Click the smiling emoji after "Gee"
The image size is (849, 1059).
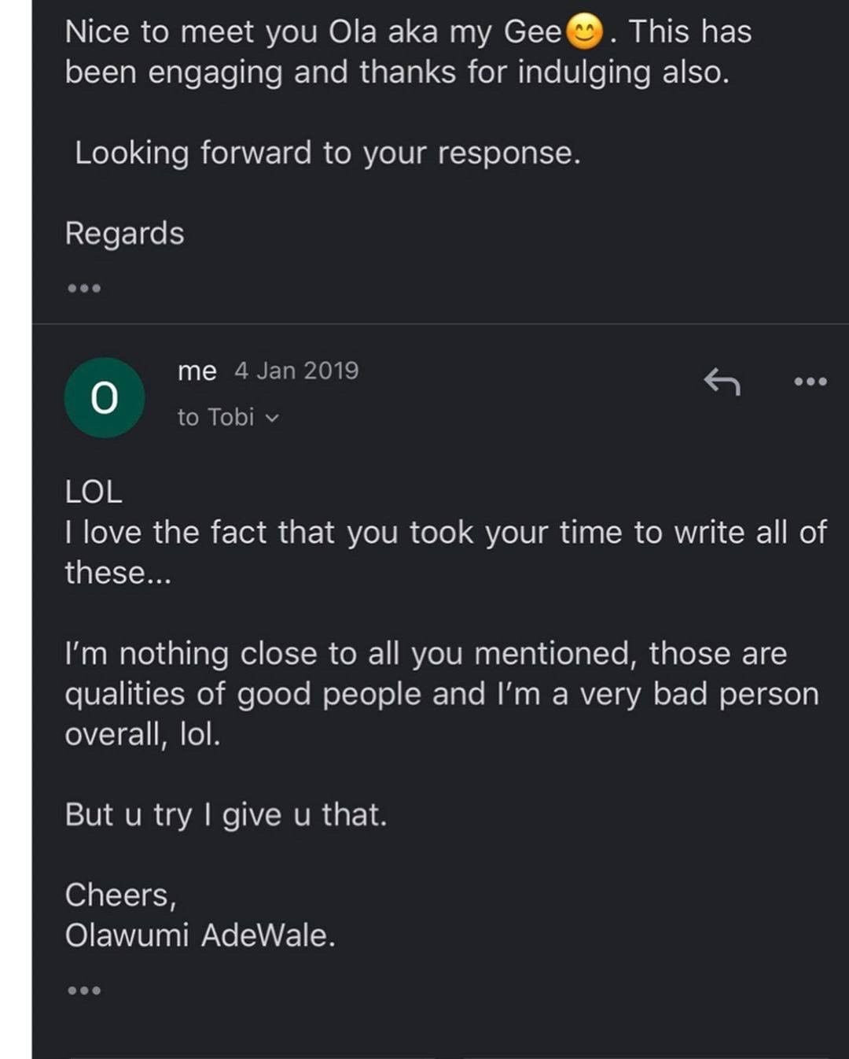click(585, 33)
